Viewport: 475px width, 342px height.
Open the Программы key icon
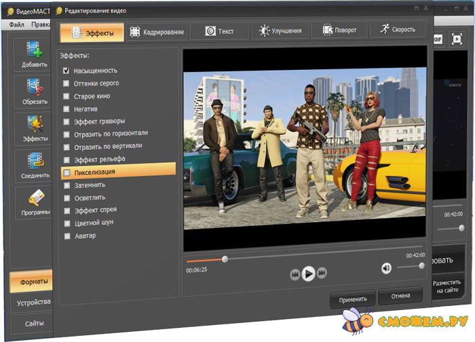36,198
